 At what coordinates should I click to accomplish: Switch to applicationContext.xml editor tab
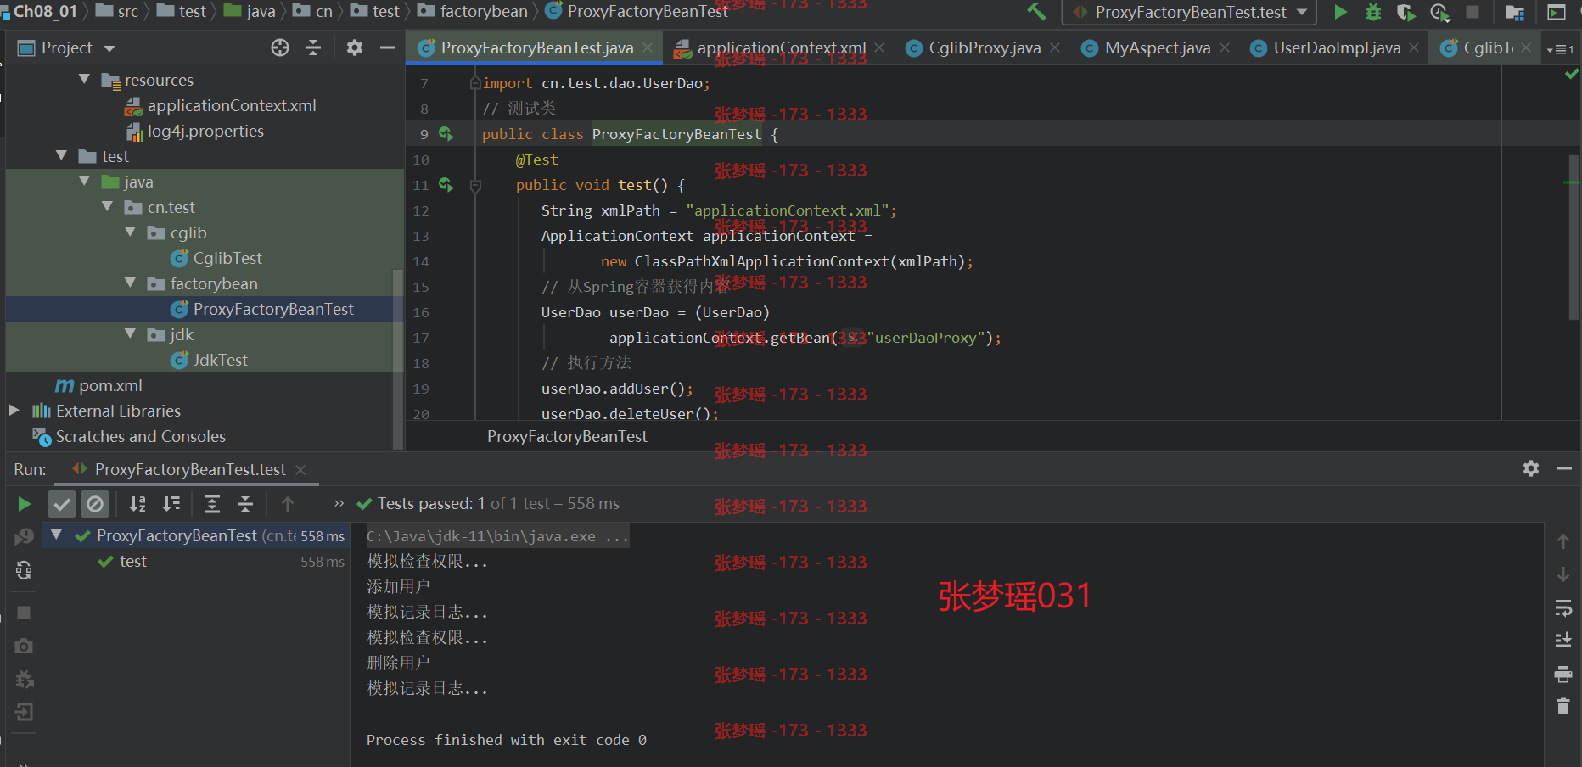(x=781, y=48)
